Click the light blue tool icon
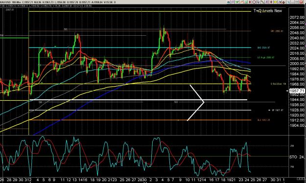The height and width of the screenshot is (183, 306). coord(288,2)
